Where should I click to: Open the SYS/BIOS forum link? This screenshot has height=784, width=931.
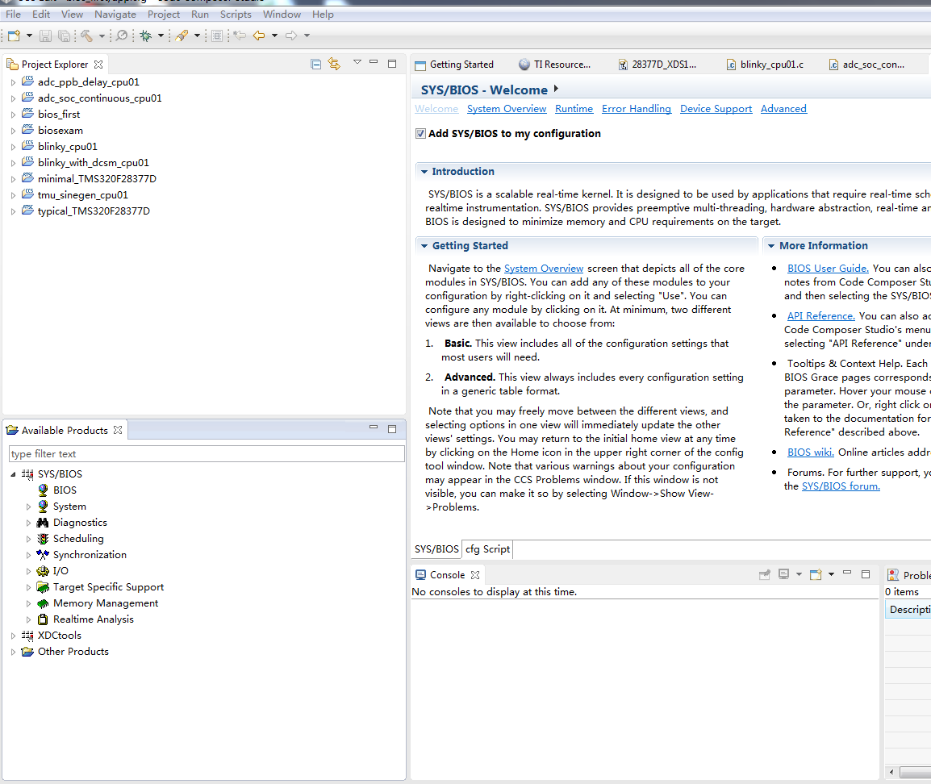pos(841,486)
